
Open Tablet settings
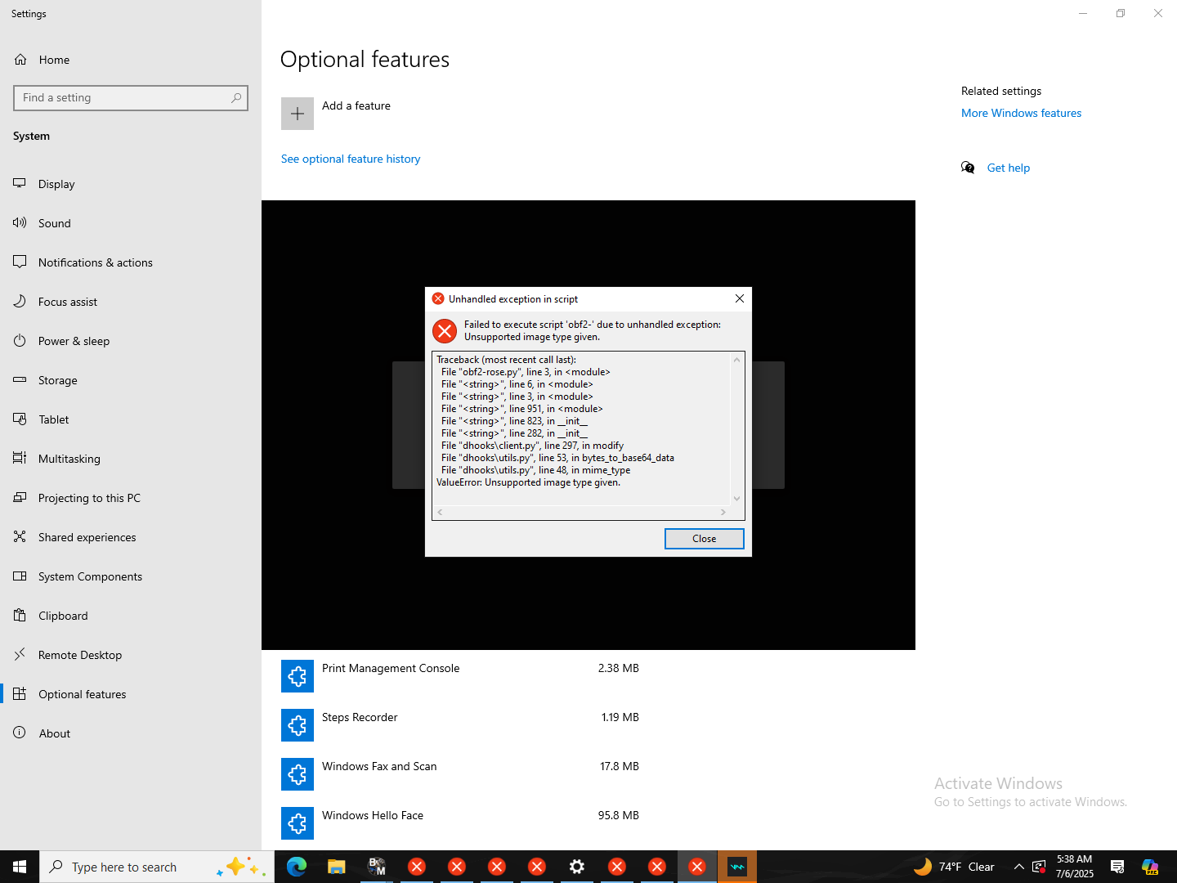pos(131,419)
